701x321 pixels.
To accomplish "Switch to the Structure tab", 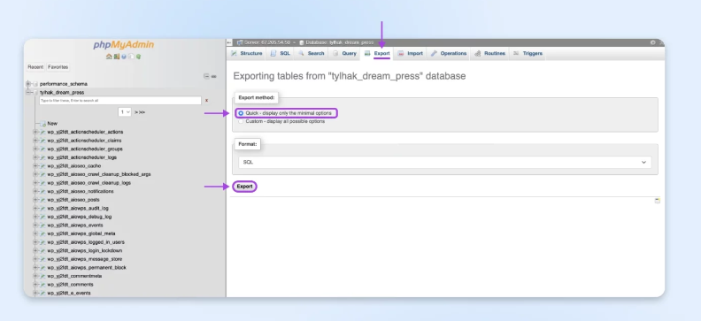I will (246, 54).
